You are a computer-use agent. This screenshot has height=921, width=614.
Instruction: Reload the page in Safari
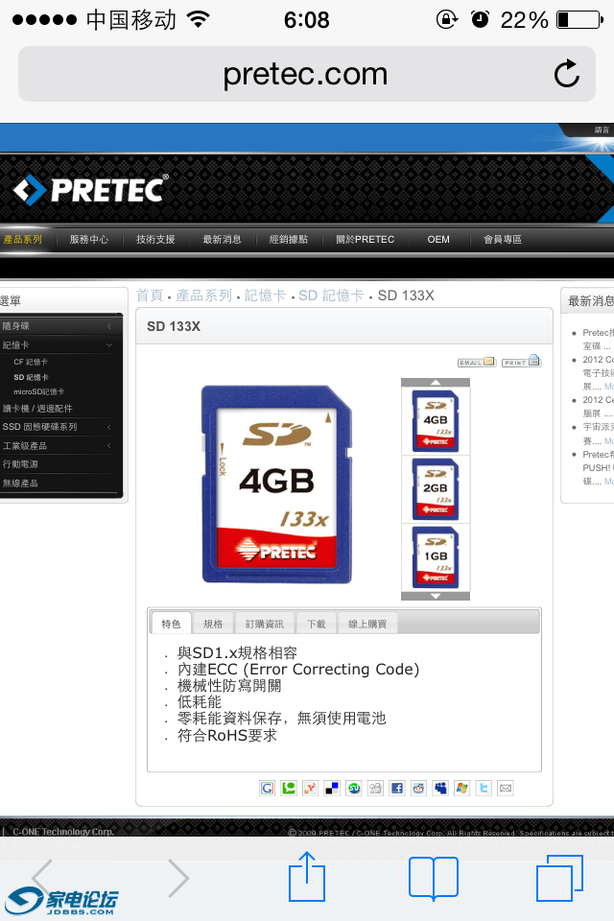click(x=566, y=74)
